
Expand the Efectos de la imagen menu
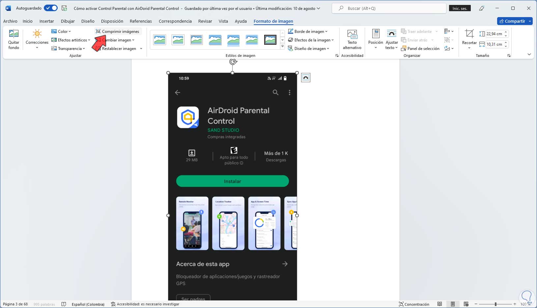point(311,40)
